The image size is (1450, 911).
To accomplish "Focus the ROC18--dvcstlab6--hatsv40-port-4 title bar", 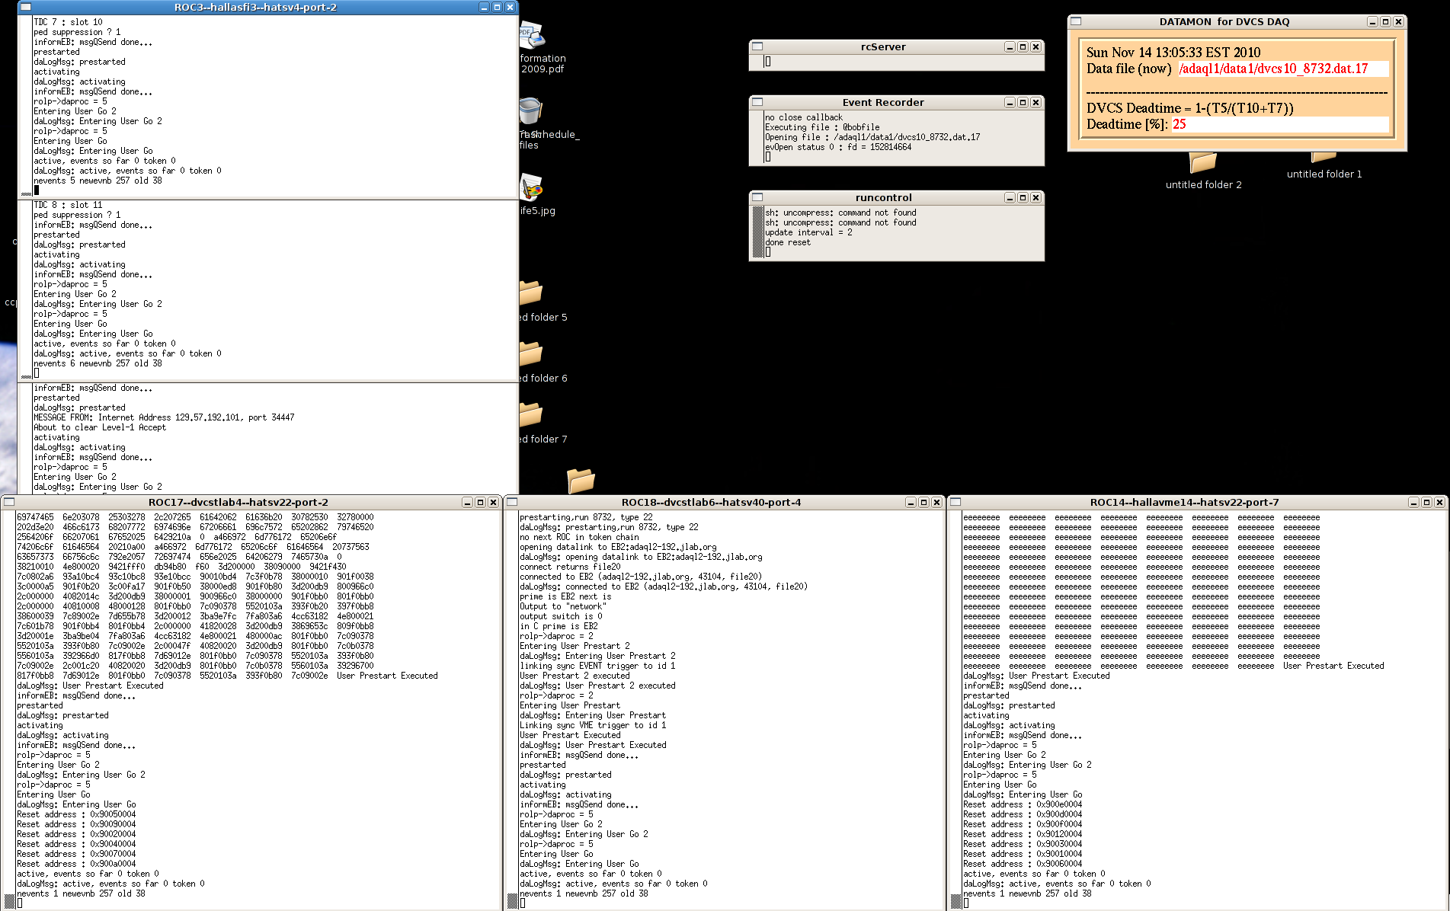I will (711, 502).
